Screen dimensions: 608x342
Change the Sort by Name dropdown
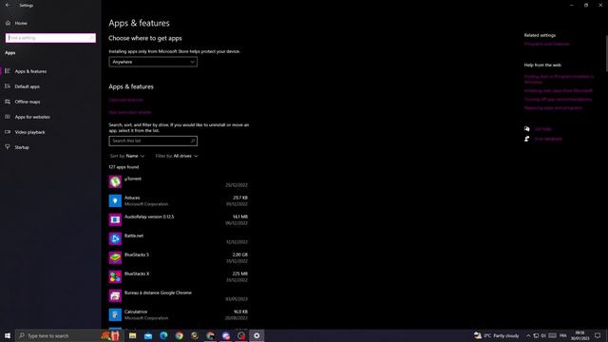(x=127, y=156)
